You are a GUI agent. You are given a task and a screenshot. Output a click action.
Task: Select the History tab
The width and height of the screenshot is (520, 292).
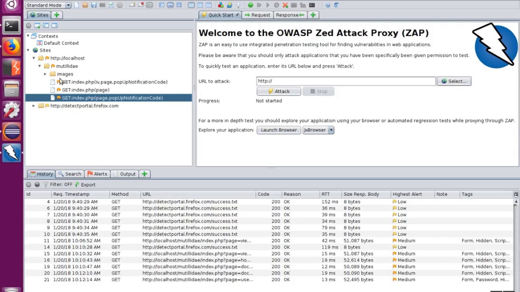pos(41,174)
